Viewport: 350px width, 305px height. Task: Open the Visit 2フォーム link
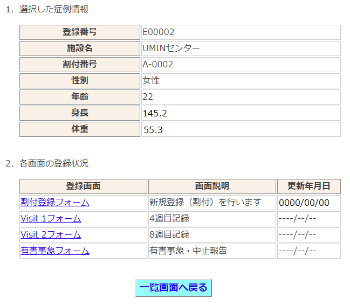51,235
